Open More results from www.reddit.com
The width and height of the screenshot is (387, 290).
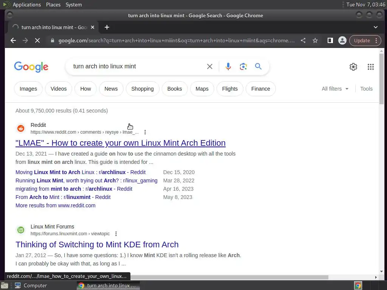pos(55,205)
